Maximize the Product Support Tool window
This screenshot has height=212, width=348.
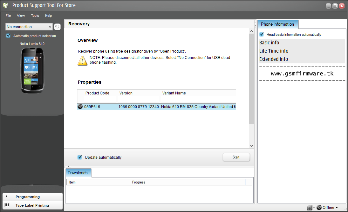[335, 6]
